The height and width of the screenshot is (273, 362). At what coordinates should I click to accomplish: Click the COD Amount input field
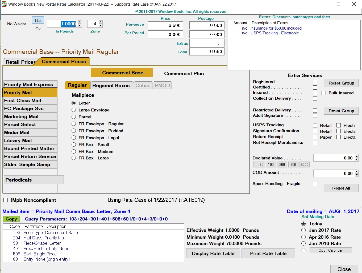point(334,173)
